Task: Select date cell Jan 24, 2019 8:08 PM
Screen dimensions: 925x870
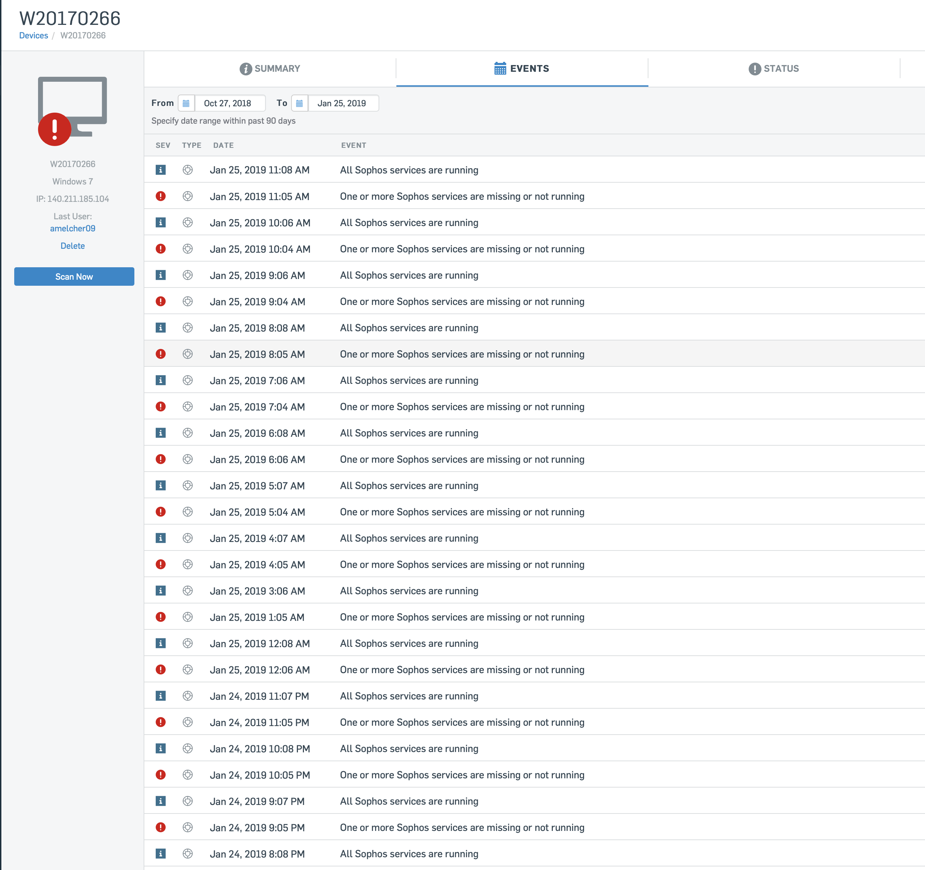Action: click(257, 853)
